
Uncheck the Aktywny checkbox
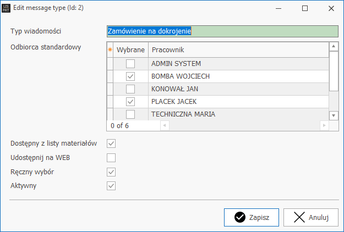pyautogui.click(x=111, y=186)
